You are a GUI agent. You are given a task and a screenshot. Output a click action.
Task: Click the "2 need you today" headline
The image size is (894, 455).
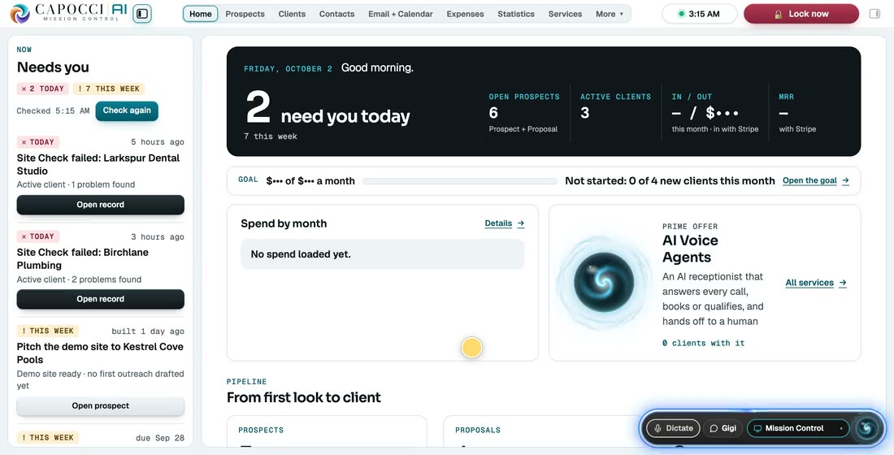(x=328, y=109)
